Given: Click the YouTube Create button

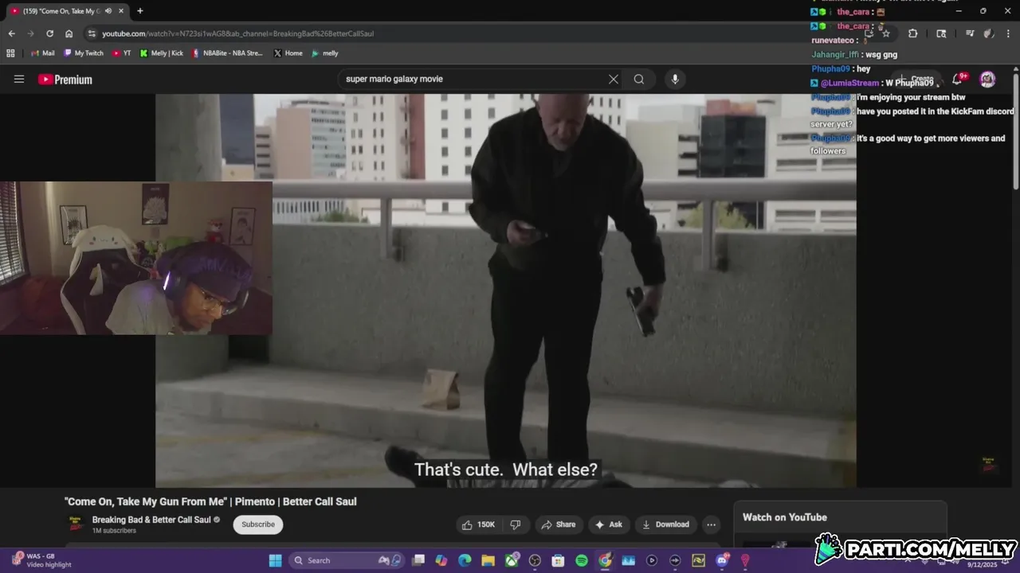Looking at the screenshot, I should 915,79.
